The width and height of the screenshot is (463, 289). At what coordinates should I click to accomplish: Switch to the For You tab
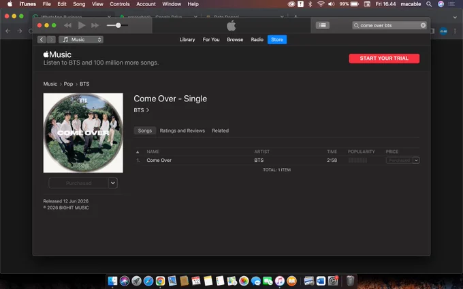coord(211,39)
